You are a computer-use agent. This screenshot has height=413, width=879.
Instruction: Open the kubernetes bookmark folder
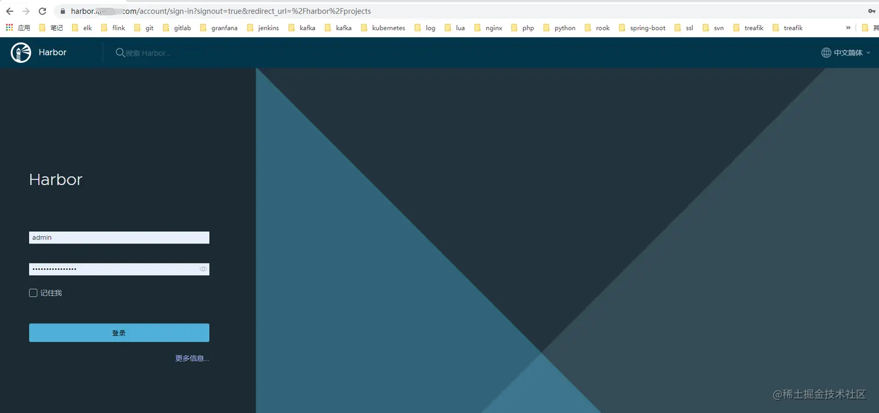point(383,28)
